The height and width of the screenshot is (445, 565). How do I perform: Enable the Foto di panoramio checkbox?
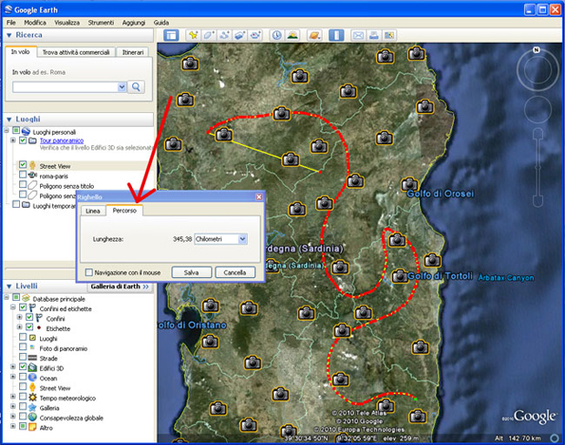[23, 347]
